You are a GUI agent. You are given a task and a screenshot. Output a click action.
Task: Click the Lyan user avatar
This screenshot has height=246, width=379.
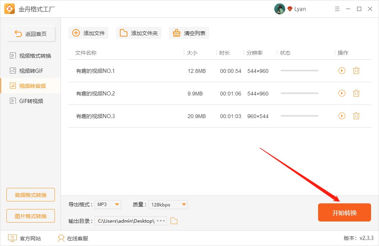pos(280,9)
